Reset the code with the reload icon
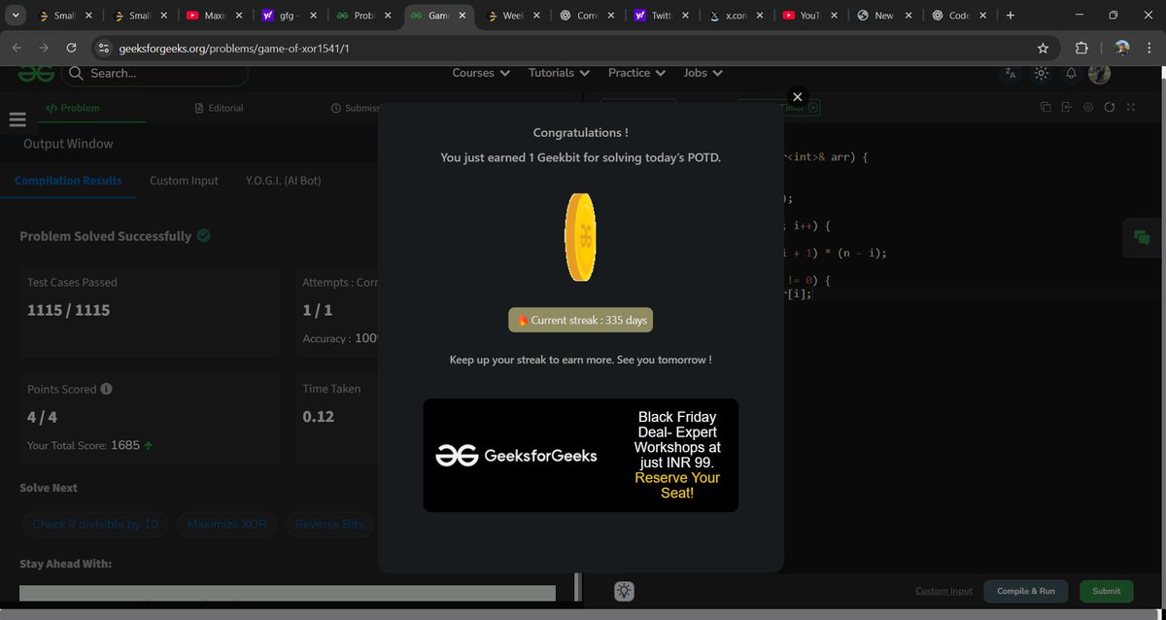 pos(1109,107)
